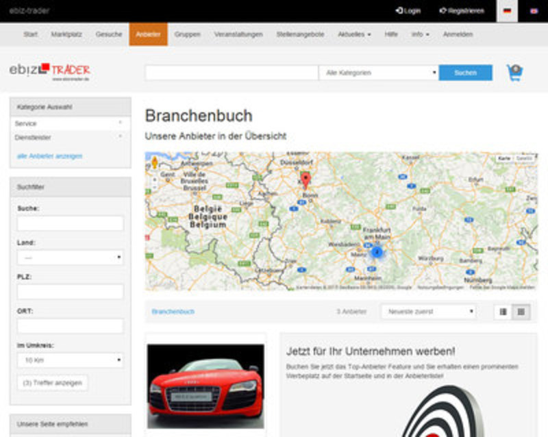Open the Im Umkreis 10 Km dropdown
This screenshot has height=437, width=548.
pos(71,360)
